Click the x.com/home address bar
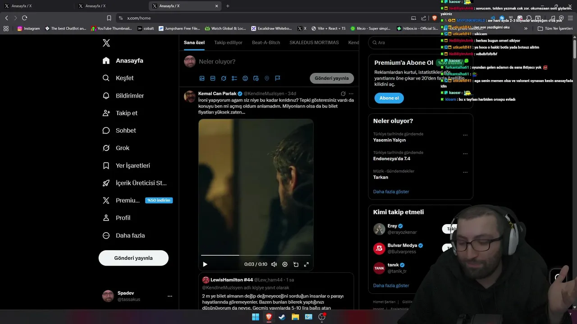This screenshot has height=324, width=577. [x=261, y=18]
